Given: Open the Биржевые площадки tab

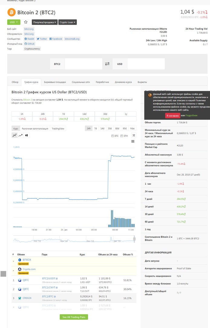Looking at the screenshot, I should (x=55, y=82).
